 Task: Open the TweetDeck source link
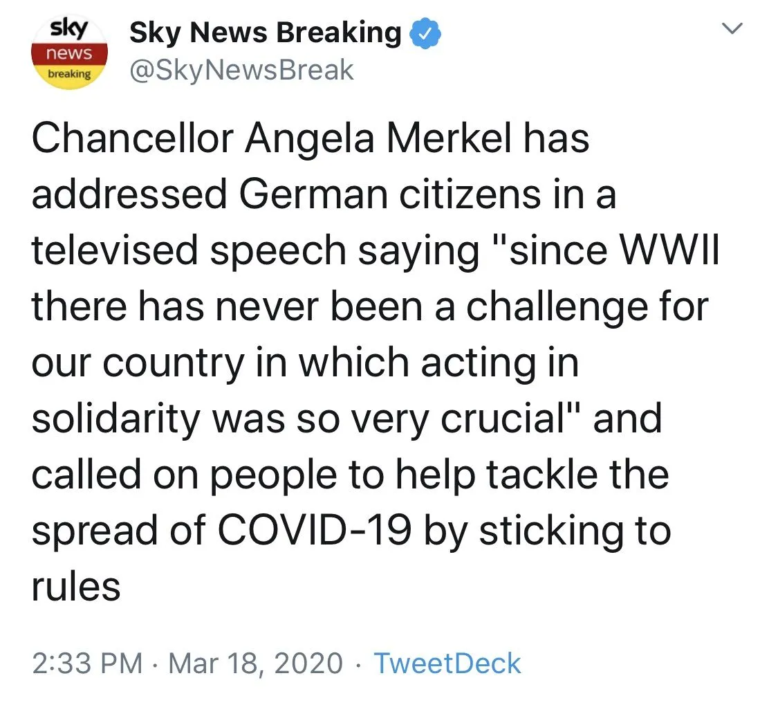pos(447,663)
